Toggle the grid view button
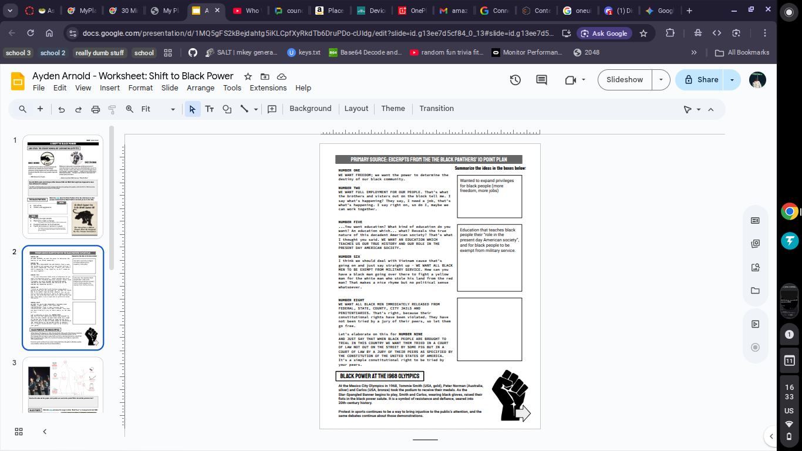 tap(19, 432)
